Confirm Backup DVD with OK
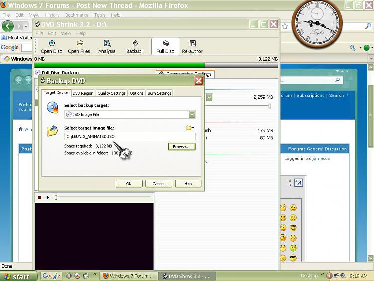 [129, 183]
